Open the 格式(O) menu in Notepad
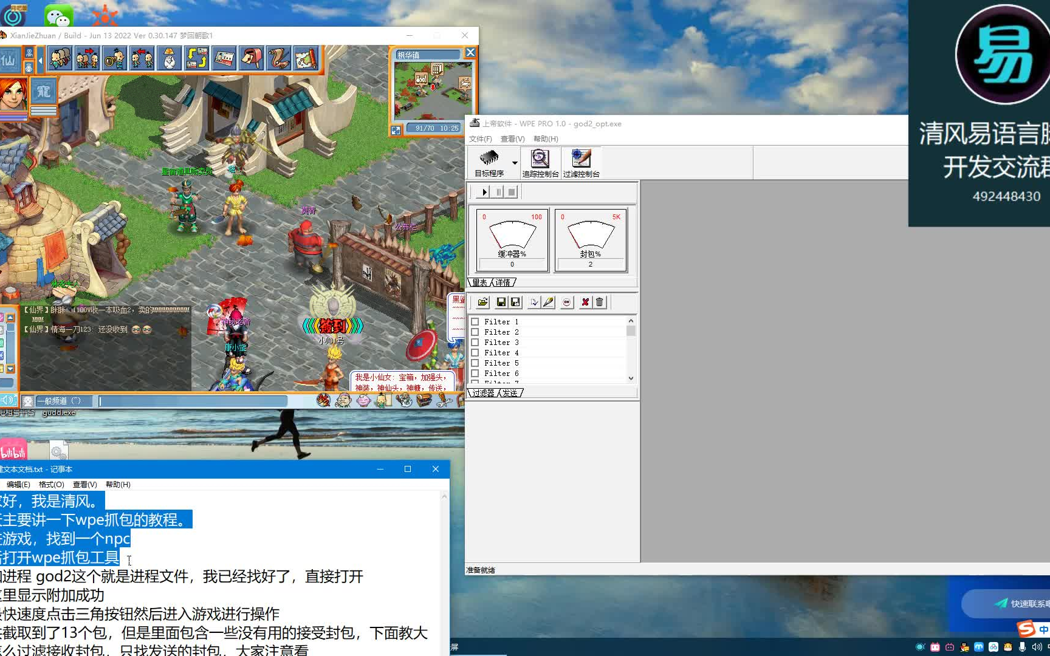The height and width of the screenshot is (656, 1050). click(x=52, y=485)
